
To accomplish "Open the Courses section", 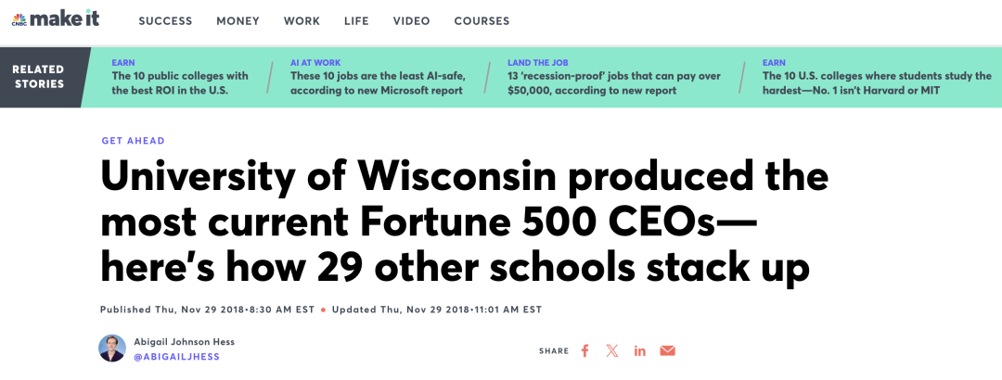I will pos(482,21).
